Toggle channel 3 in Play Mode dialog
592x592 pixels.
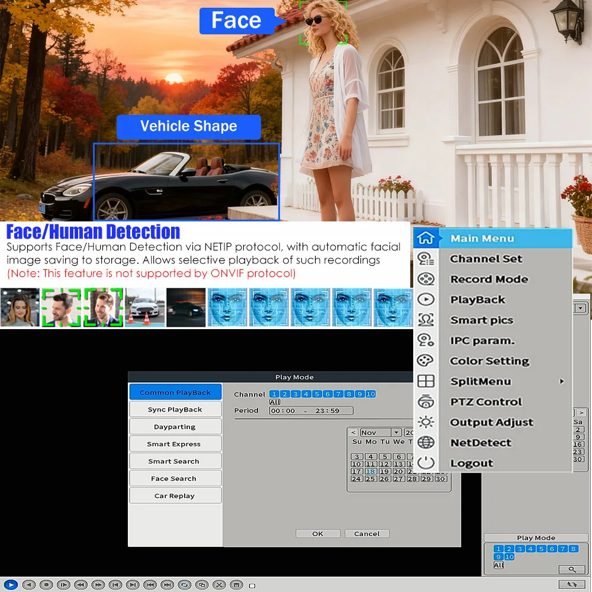[x=295, y=394]
